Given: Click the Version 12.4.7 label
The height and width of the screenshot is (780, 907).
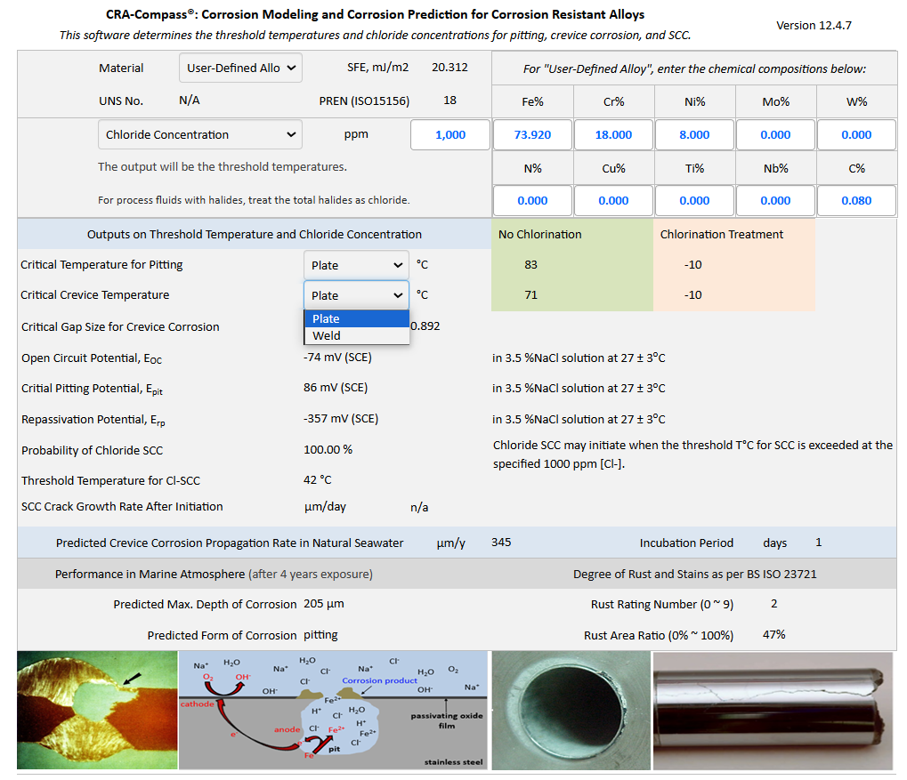Looking at the screenshot, I should 814,26.
